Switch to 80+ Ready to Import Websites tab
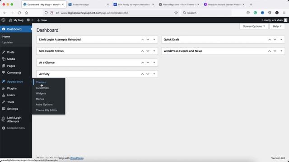 tap(134, 4)
